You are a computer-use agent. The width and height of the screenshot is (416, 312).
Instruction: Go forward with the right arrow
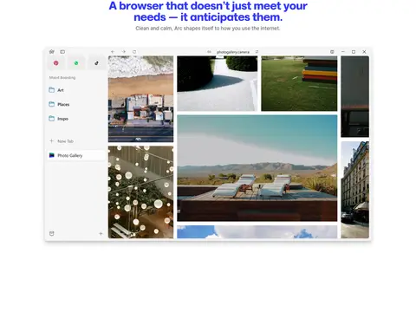(124, 52)
